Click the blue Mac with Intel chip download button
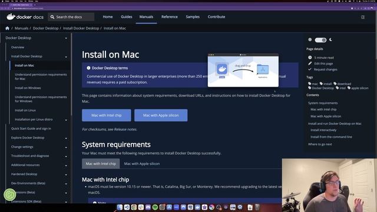 (106, 115)
